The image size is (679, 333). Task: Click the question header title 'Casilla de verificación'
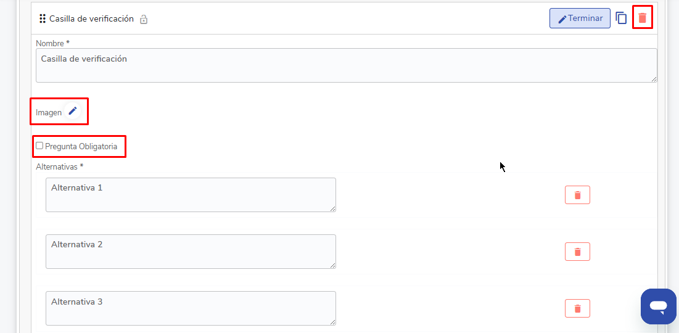pos(91,18)
